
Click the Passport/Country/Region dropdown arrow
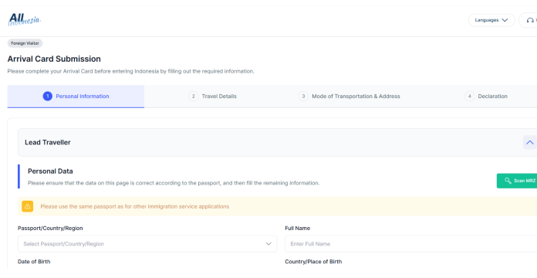268,244
